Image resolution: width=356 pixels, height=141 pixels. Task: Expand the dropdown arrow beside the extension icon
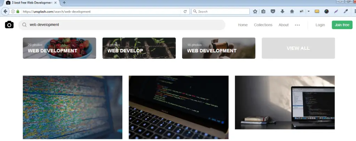coord(308,11)
